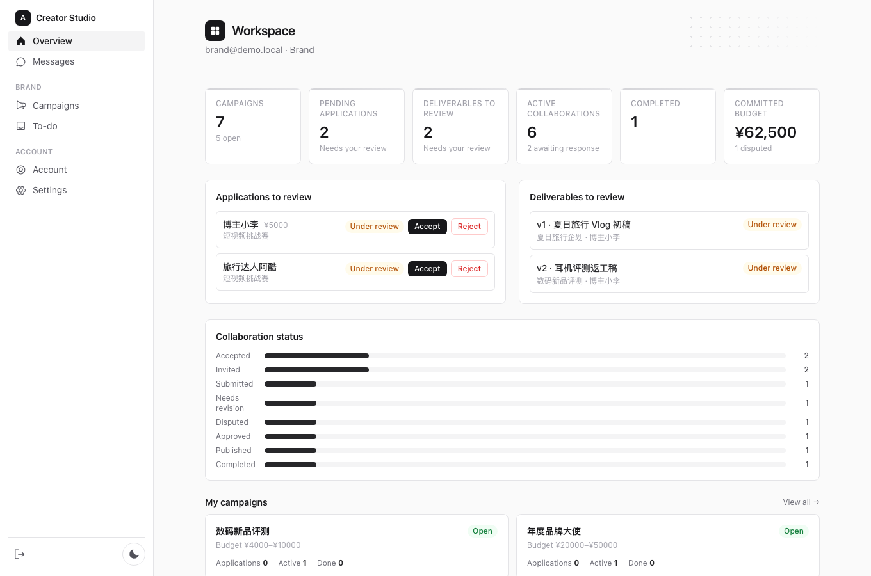Click the Campaigns flag icon
The image size is (871, 576).
(x=20, y=106)
